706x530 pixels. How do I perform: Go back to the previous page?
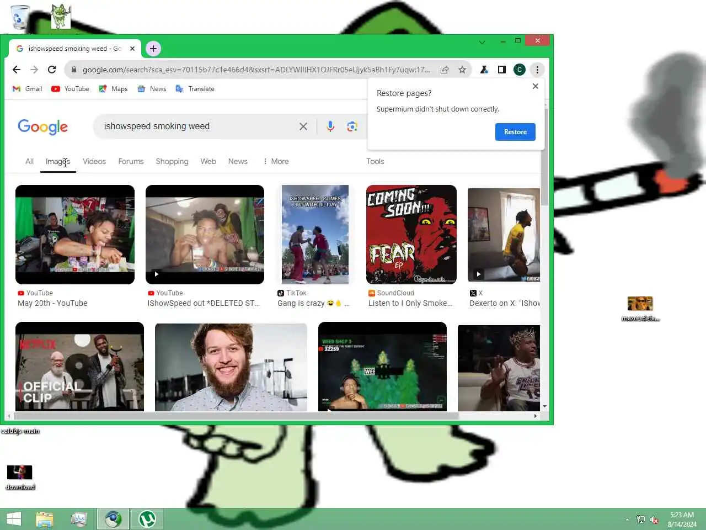click(x=17, y=70)
